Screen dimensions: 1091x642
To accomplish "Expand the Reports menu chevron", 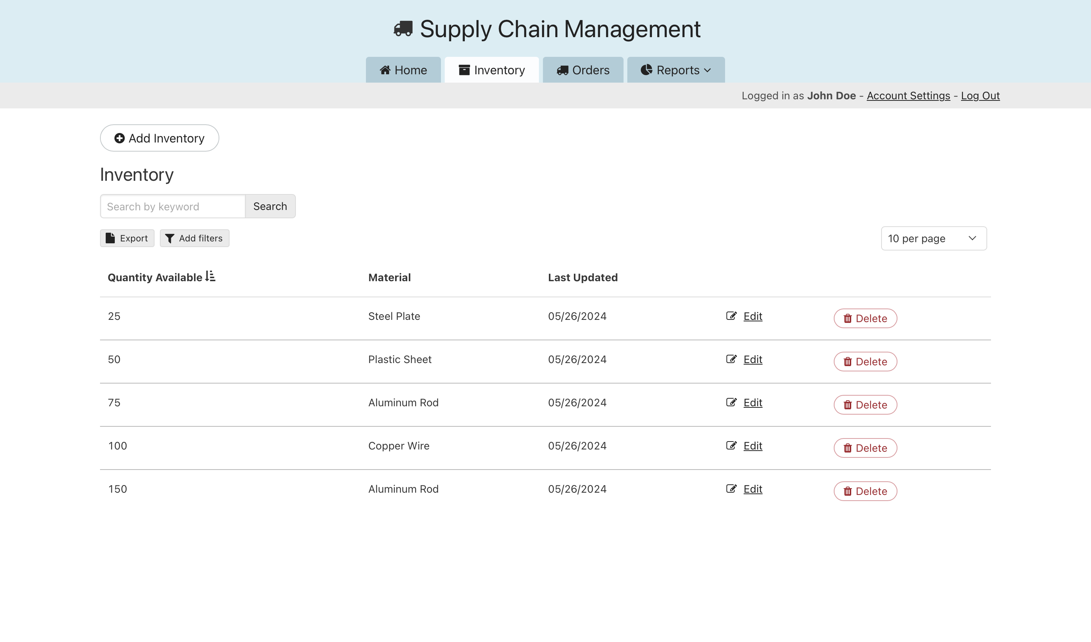I will (707, 70).
